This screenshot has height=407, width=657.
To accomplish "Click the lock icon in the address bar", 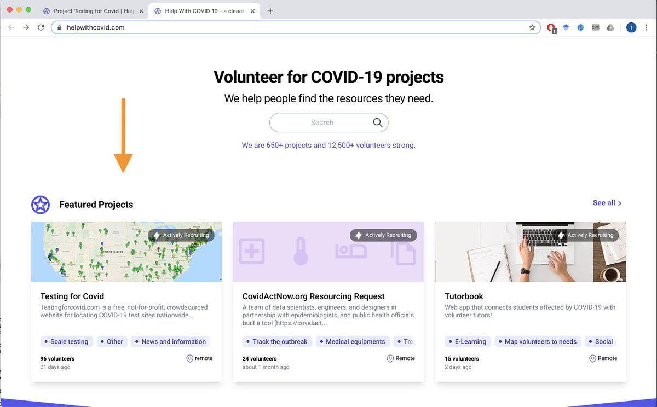I will click(60, 27).
